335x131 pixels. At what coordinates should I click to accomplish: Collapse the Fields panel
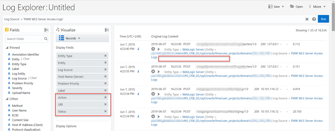(46, 30)
